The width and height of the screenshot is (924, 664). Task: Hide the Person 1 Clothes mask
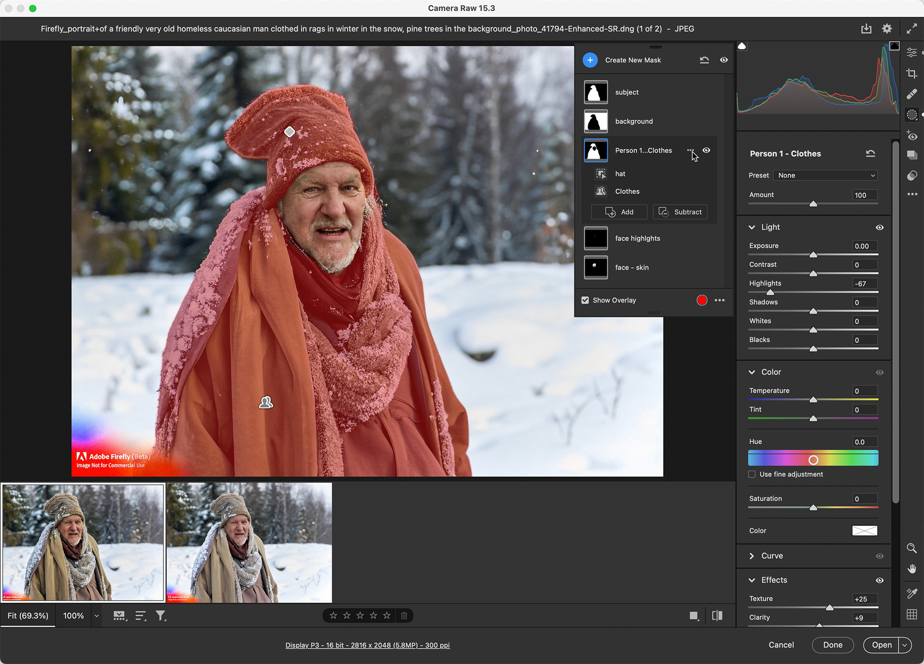706,151
